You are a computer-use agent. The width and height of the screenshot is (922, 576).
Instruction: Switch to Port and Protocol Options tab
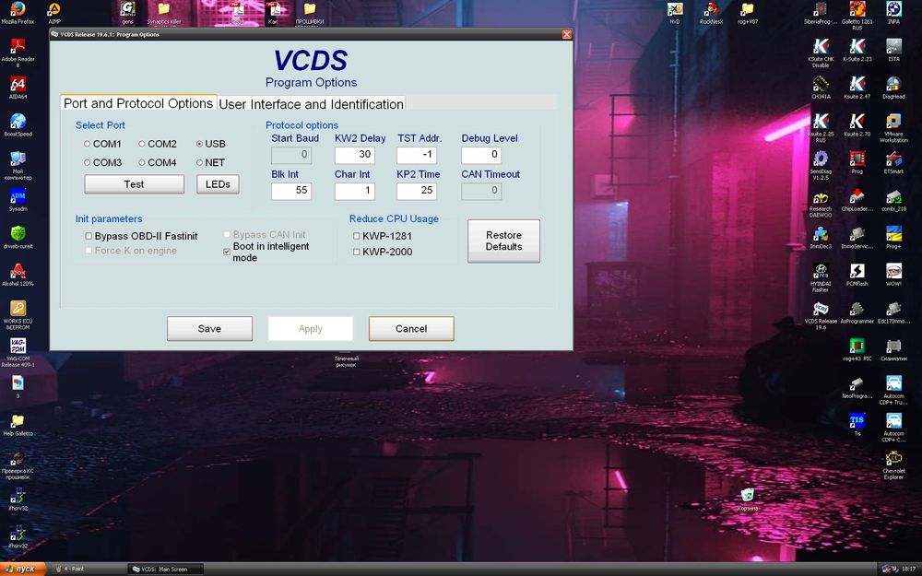[138, 103]
